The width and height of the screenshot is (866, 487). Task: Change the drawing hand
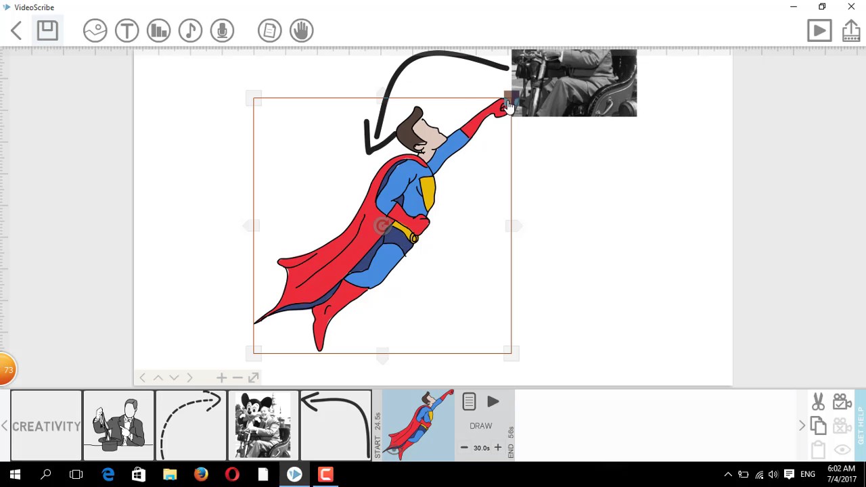[x=301, y=30]
